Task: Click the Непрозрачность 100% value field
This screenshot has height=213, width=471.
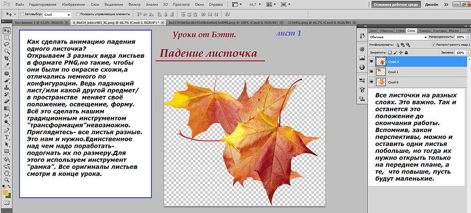Action: pos(460,37)
